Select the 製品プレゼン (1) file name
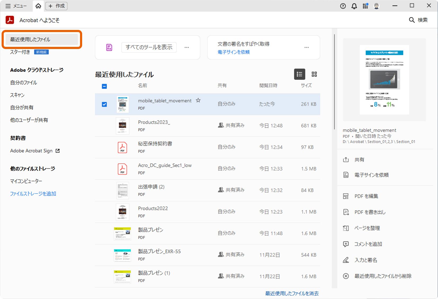The width and height of the screenshot is (438, 299). click(x=154, y=273)
